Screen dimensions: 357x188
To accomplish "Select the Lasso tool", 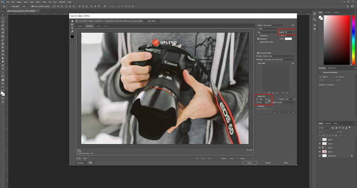I will point(3,22).
